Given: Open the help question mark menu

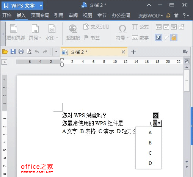Looking at the screenshot, I should [185, 16].
